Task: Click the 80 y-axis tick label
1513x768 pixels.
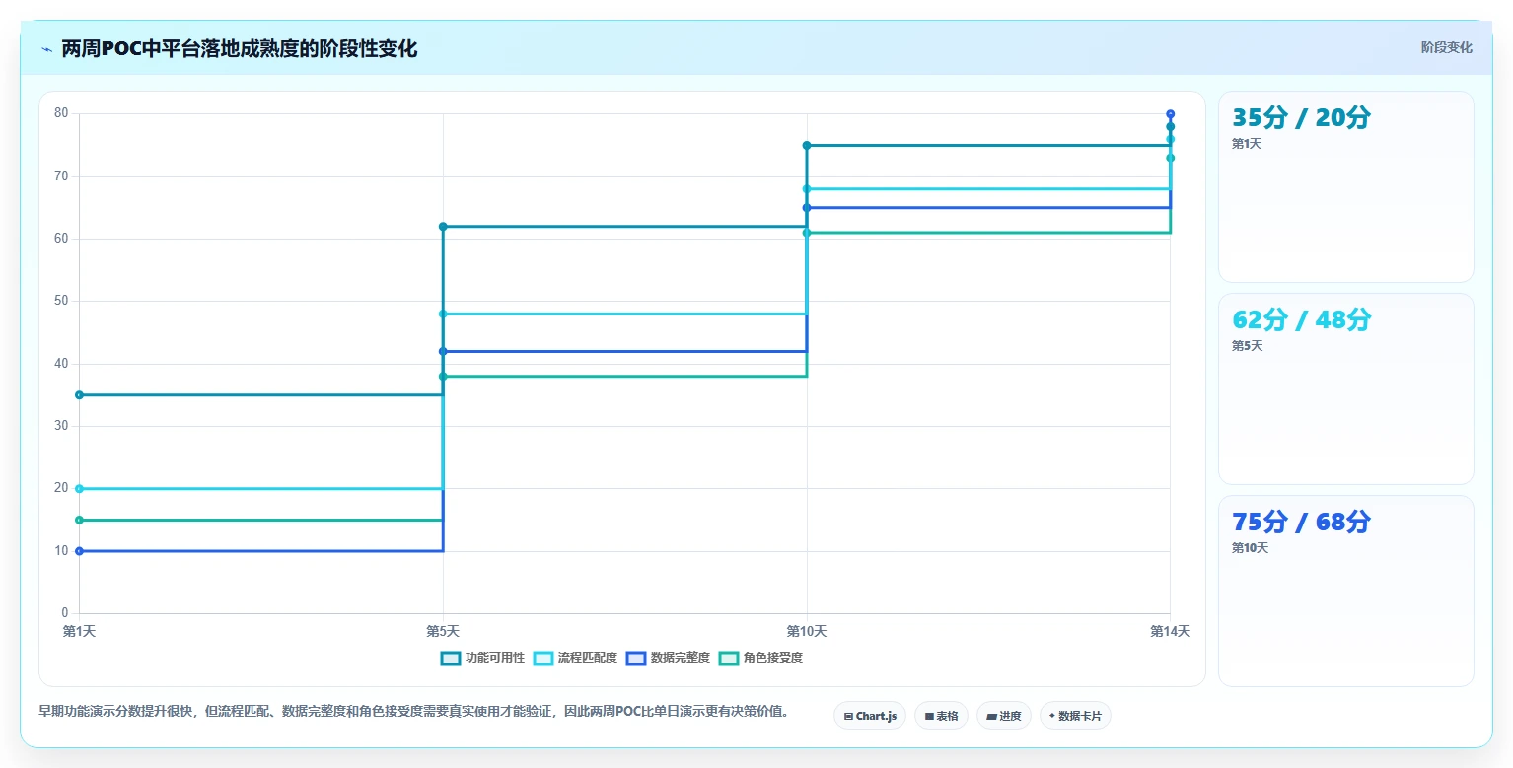Action: pos(61,113)
